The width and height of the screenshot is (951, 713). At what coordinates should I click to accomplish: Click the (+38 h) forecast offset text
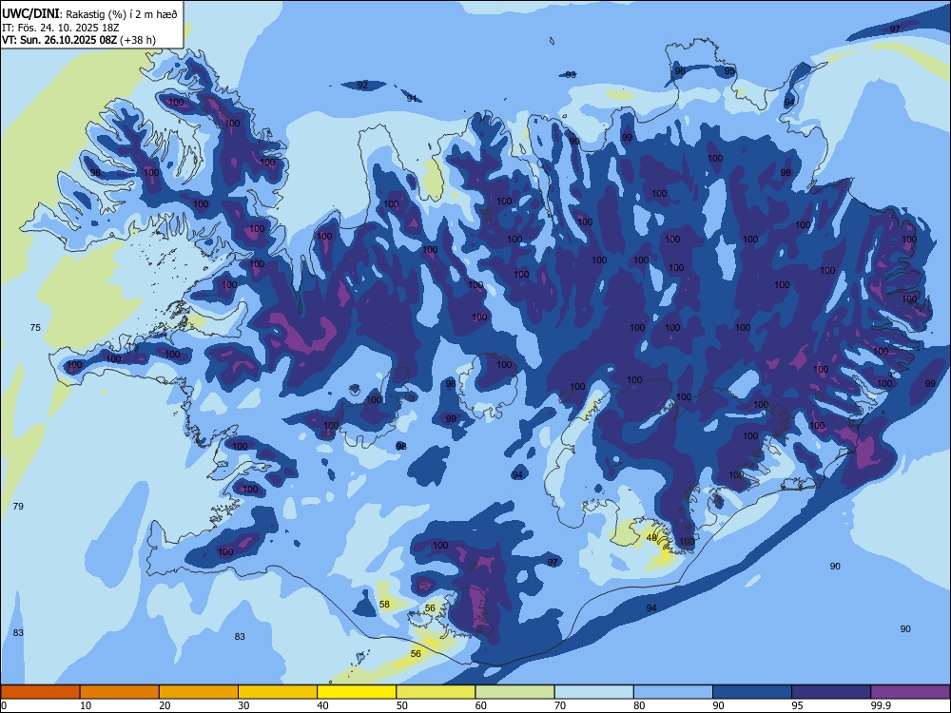tap(138, 40)
